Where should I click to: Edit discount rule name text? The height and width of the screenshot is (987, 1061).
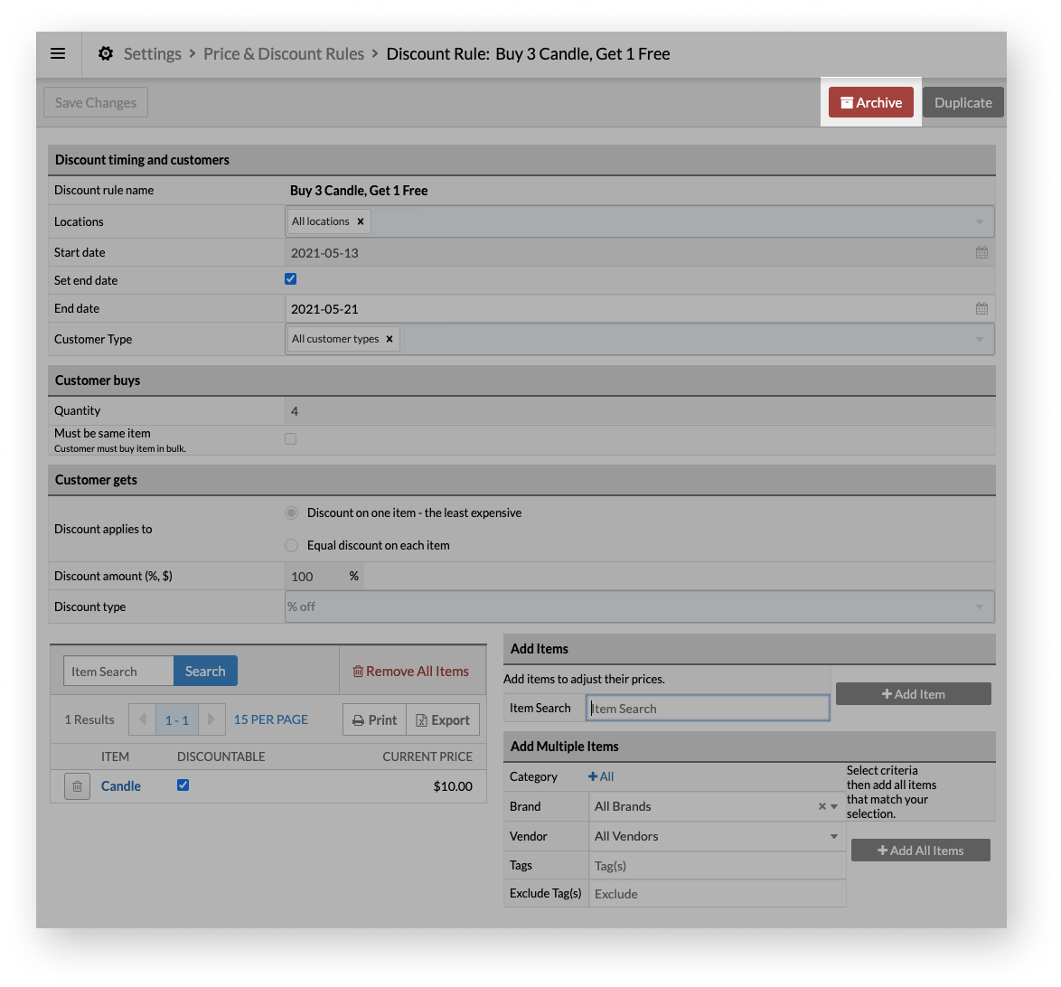click(359, 190)
